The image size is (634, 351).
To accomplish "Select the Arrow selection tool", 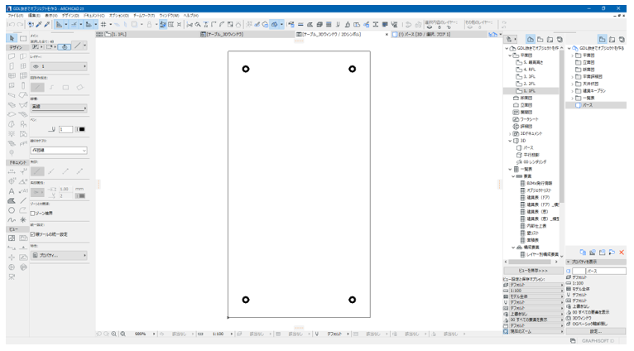I will click(x=12, y=38).
